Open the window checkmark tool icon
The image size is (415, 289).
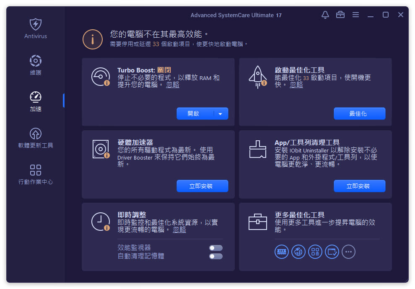[332, 252]
